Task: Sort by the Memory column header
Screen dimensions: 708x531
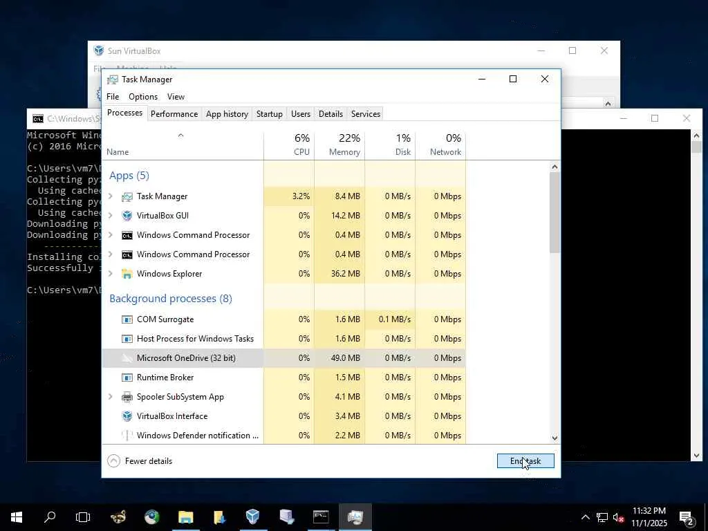Action: pyautogui.click(x=339, y=145)
